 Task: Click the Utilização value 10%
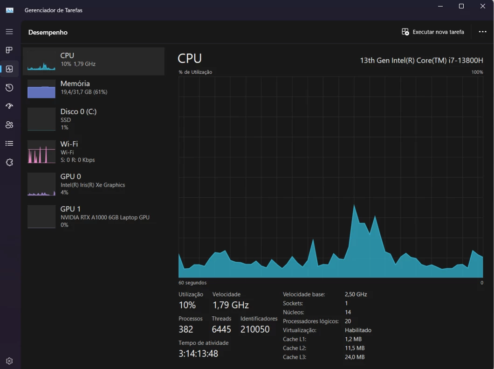[x=187, y=305]
